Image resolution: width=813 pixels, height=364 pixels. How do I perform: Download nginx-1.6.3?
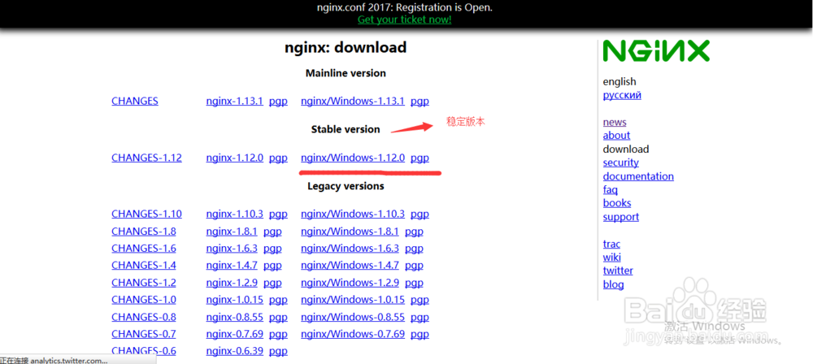click(232, 249)
